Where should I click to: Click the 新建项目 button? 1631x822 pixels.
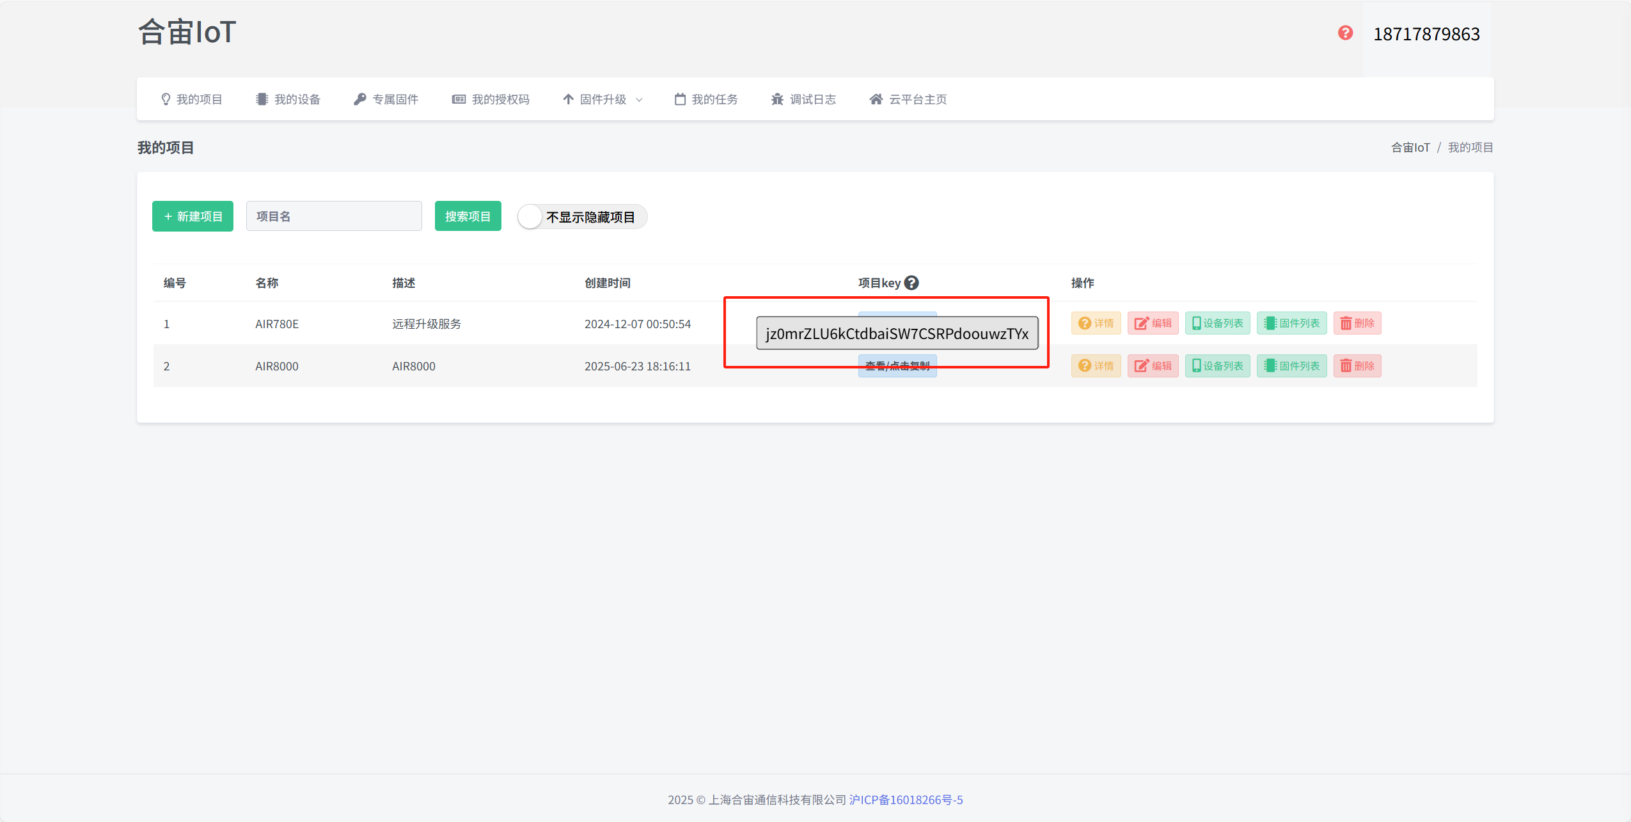click(193, 216)
